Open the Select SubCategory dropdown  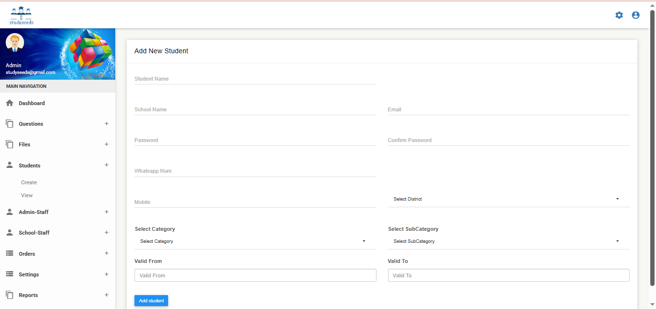tap(508, 241)
